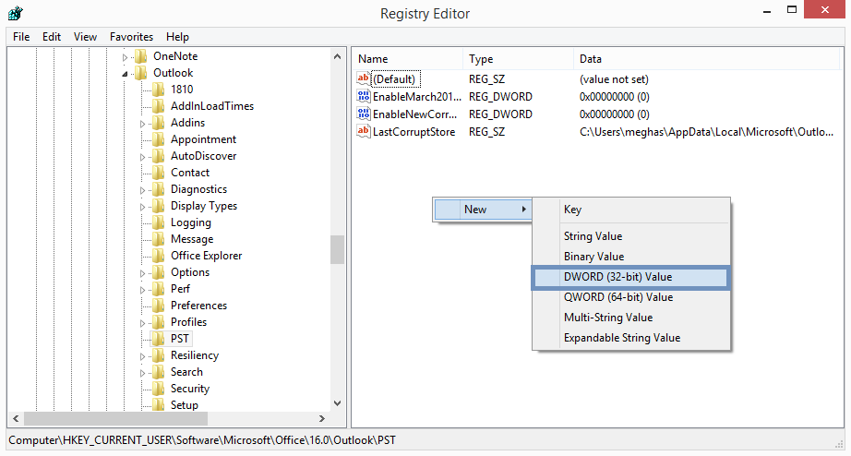Click the DWORD icon of EnableMarch201 value
The image size is (851, 456).
pyautogui.click(x=363, y=97)
